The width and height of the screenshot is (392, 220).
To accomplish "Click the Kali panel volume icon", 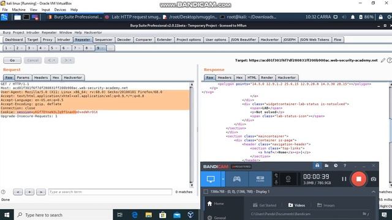I will (344, 17).
